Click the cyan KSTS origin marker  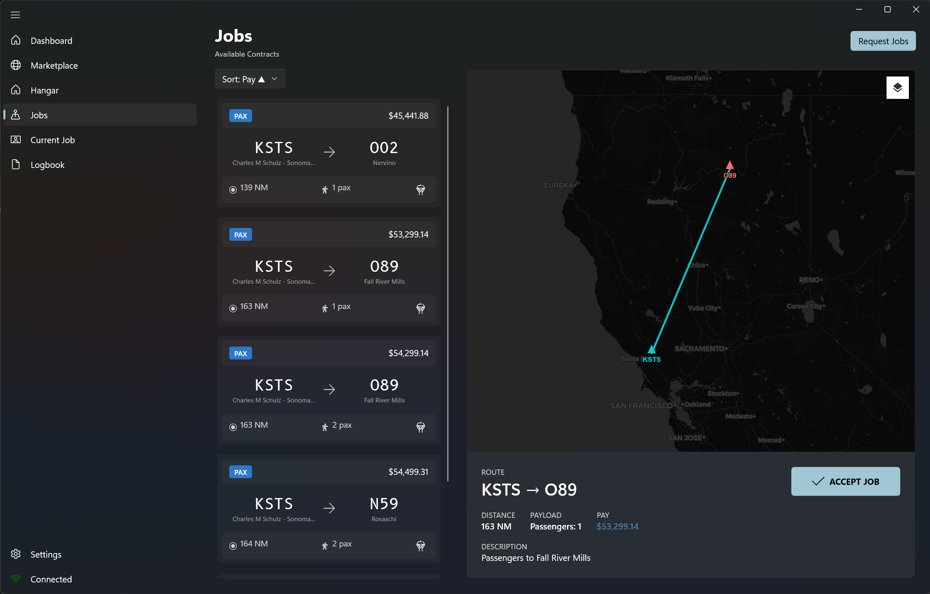(x=651, y=350)
